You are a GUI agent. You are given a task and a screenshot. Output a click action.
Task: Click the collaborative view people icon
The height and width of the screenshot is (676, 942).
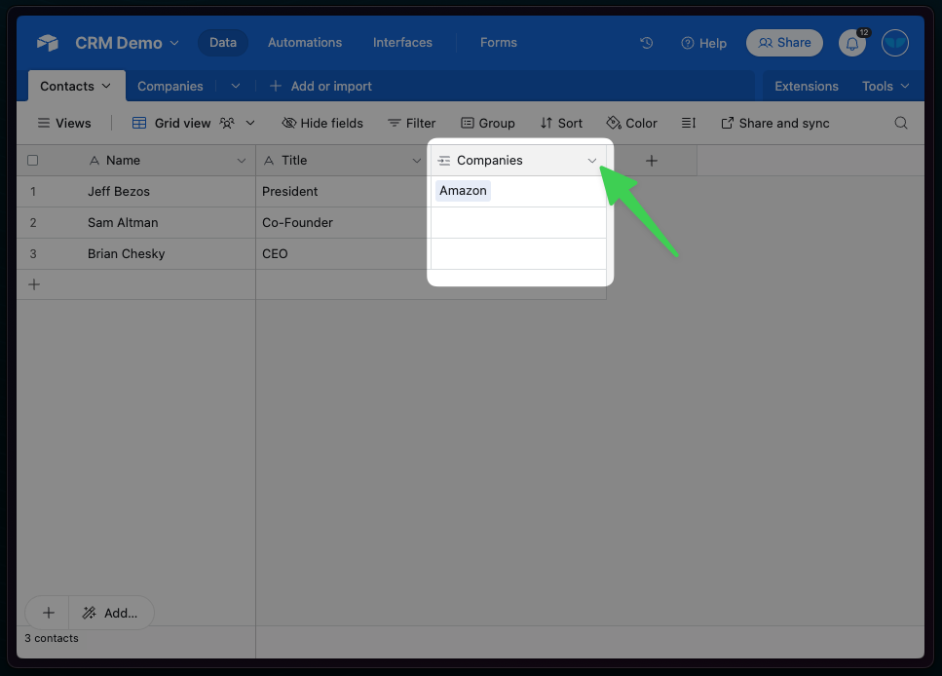(226, 123)
